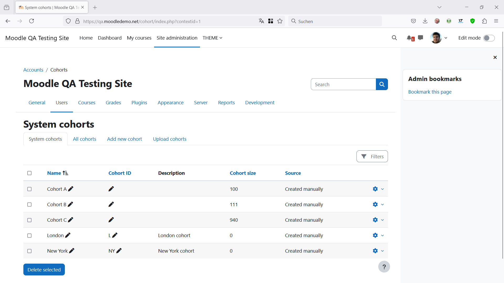Viewport: 504px width, 283px height.
Task: Switch to the General admin tab
Action: tap(37, 102)
